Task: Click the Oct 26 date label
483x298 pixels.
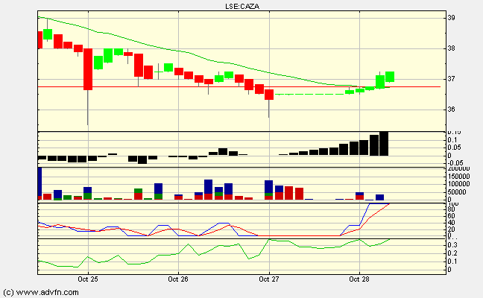Action: (x=178, y=279)
